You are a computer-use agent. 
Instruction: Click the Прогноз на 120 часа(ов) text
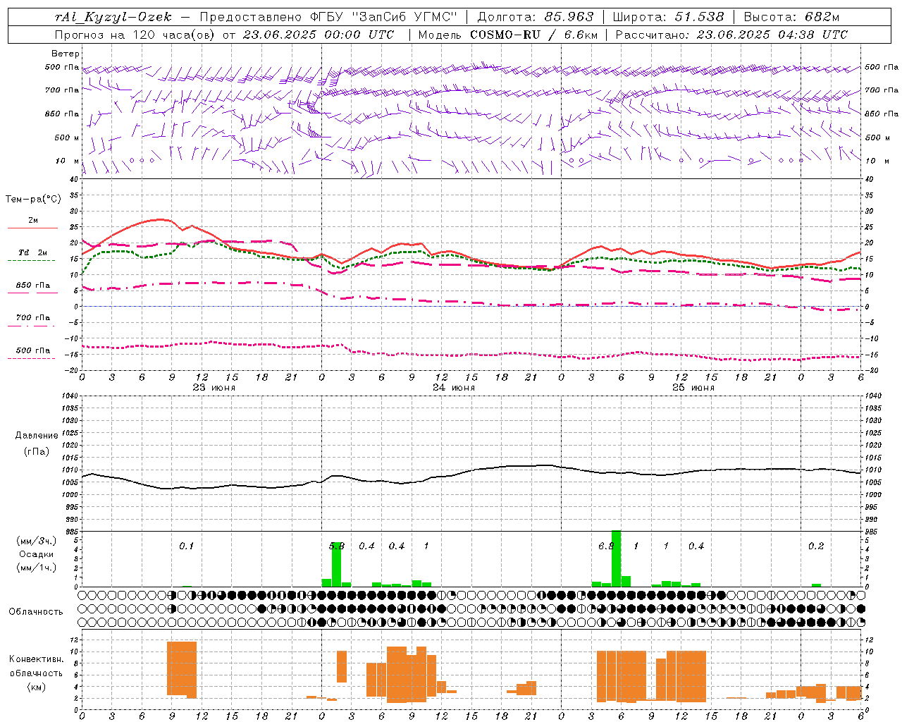(x=136, y=35)
